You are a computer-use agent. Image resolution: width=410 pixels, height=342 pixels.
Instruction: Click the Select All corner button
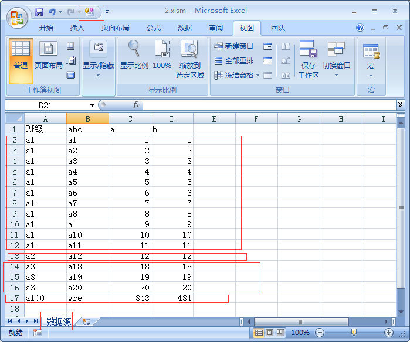(x=15, y=119)
